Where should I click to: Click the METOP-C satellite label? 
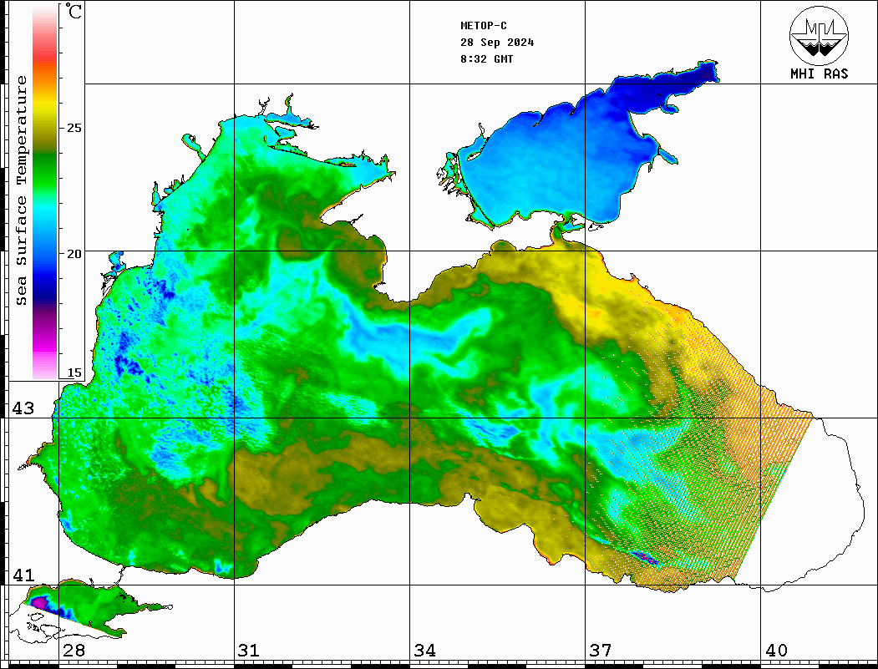(484, 26)
